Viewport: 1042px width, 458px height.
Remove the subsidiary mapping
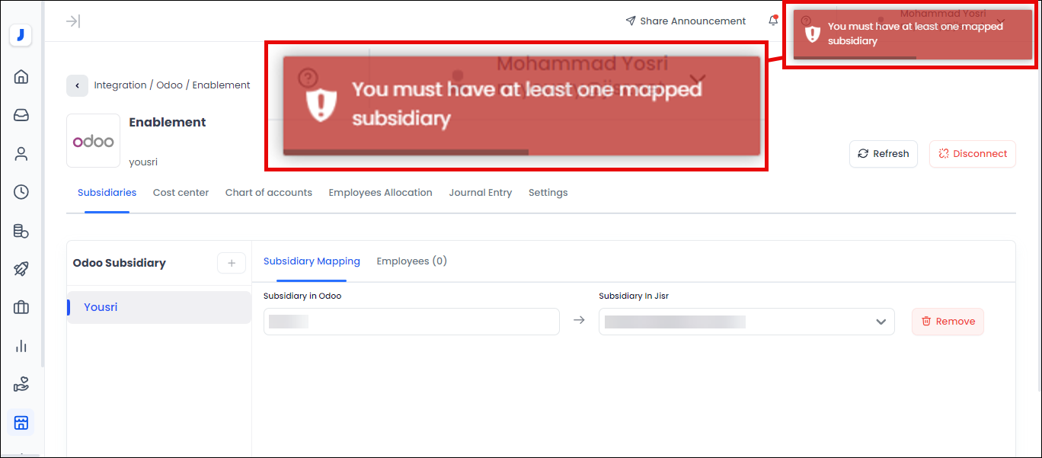(x=948, y=322)
